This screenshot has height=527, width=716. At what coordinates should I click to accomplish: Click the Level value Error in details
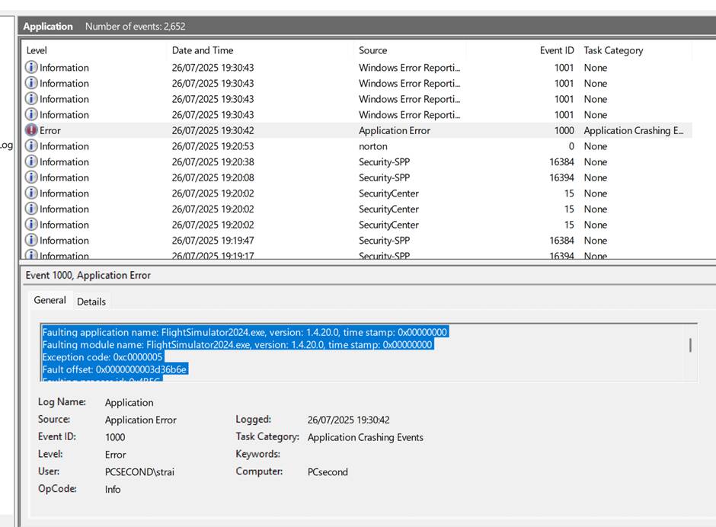point(115,455)
